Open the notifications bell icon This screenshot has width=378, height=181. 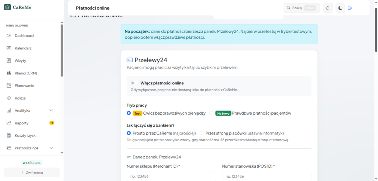click(328, 8)
